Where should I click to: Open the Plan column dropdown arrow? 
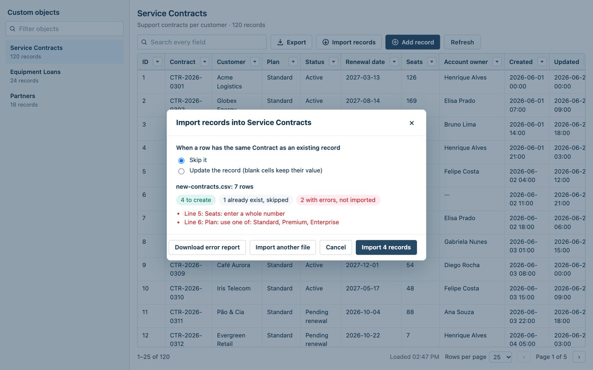293,62
